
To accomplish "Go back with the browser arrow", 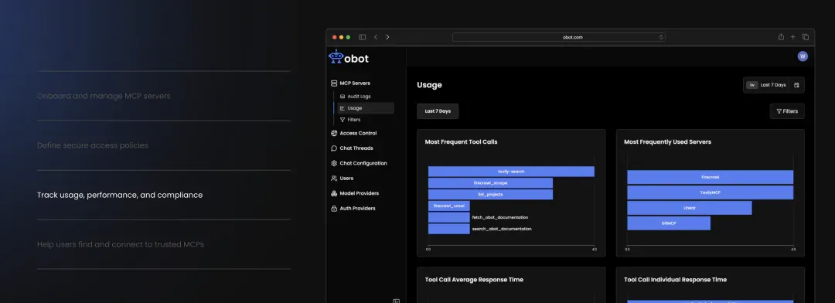I will [x=376, y=37].
